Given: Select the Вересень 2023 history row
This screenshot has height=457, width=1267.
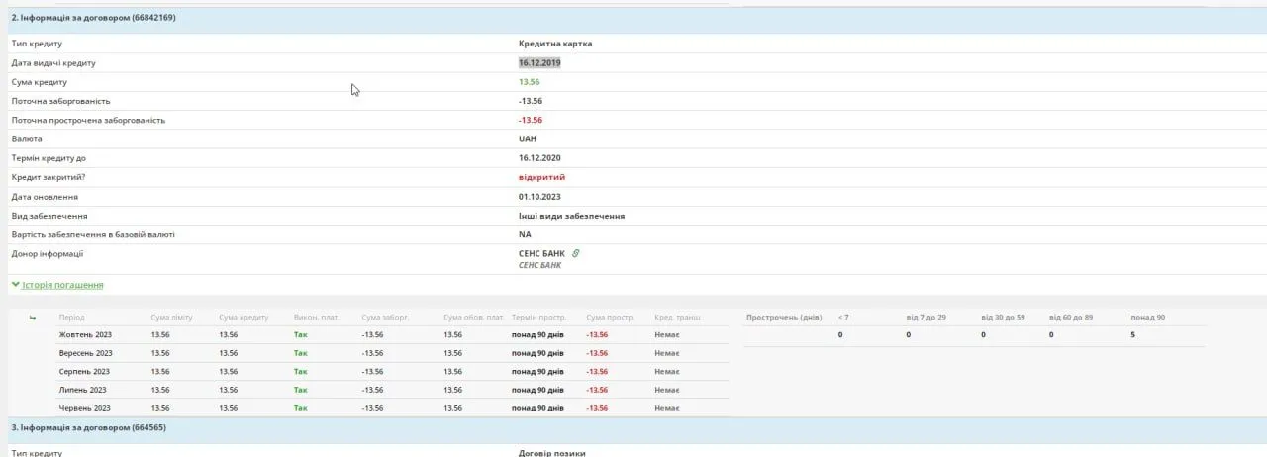Looking at the screenshot, I should (x=85, y=353).
